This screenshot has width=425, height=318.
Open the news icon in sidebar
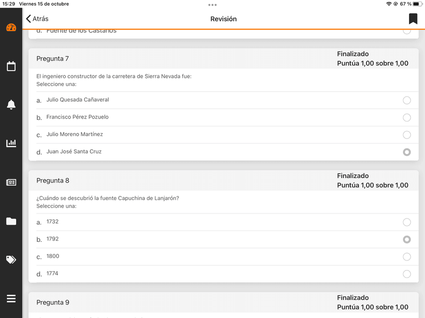click(11, 182)
